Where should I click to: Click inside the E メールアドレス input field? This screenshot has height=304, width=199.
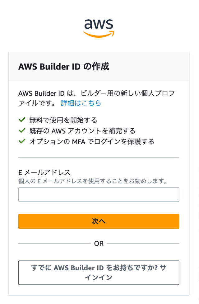99,194
